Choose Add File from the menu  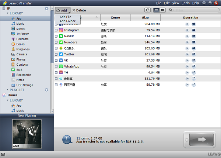click(66, 17)
